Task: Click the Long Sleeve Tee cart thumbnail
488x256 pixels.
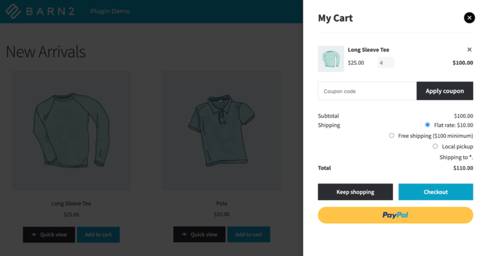Action: tap(331, 59)
